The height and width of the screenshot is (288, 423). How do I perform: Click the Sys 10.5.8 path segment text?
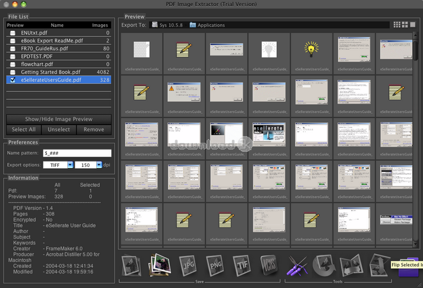click(x=171, y=25)
